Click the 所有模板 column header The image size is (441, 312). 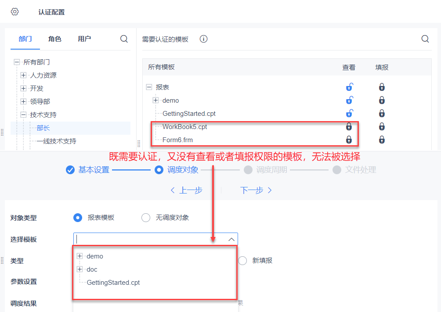coord(162,67)
